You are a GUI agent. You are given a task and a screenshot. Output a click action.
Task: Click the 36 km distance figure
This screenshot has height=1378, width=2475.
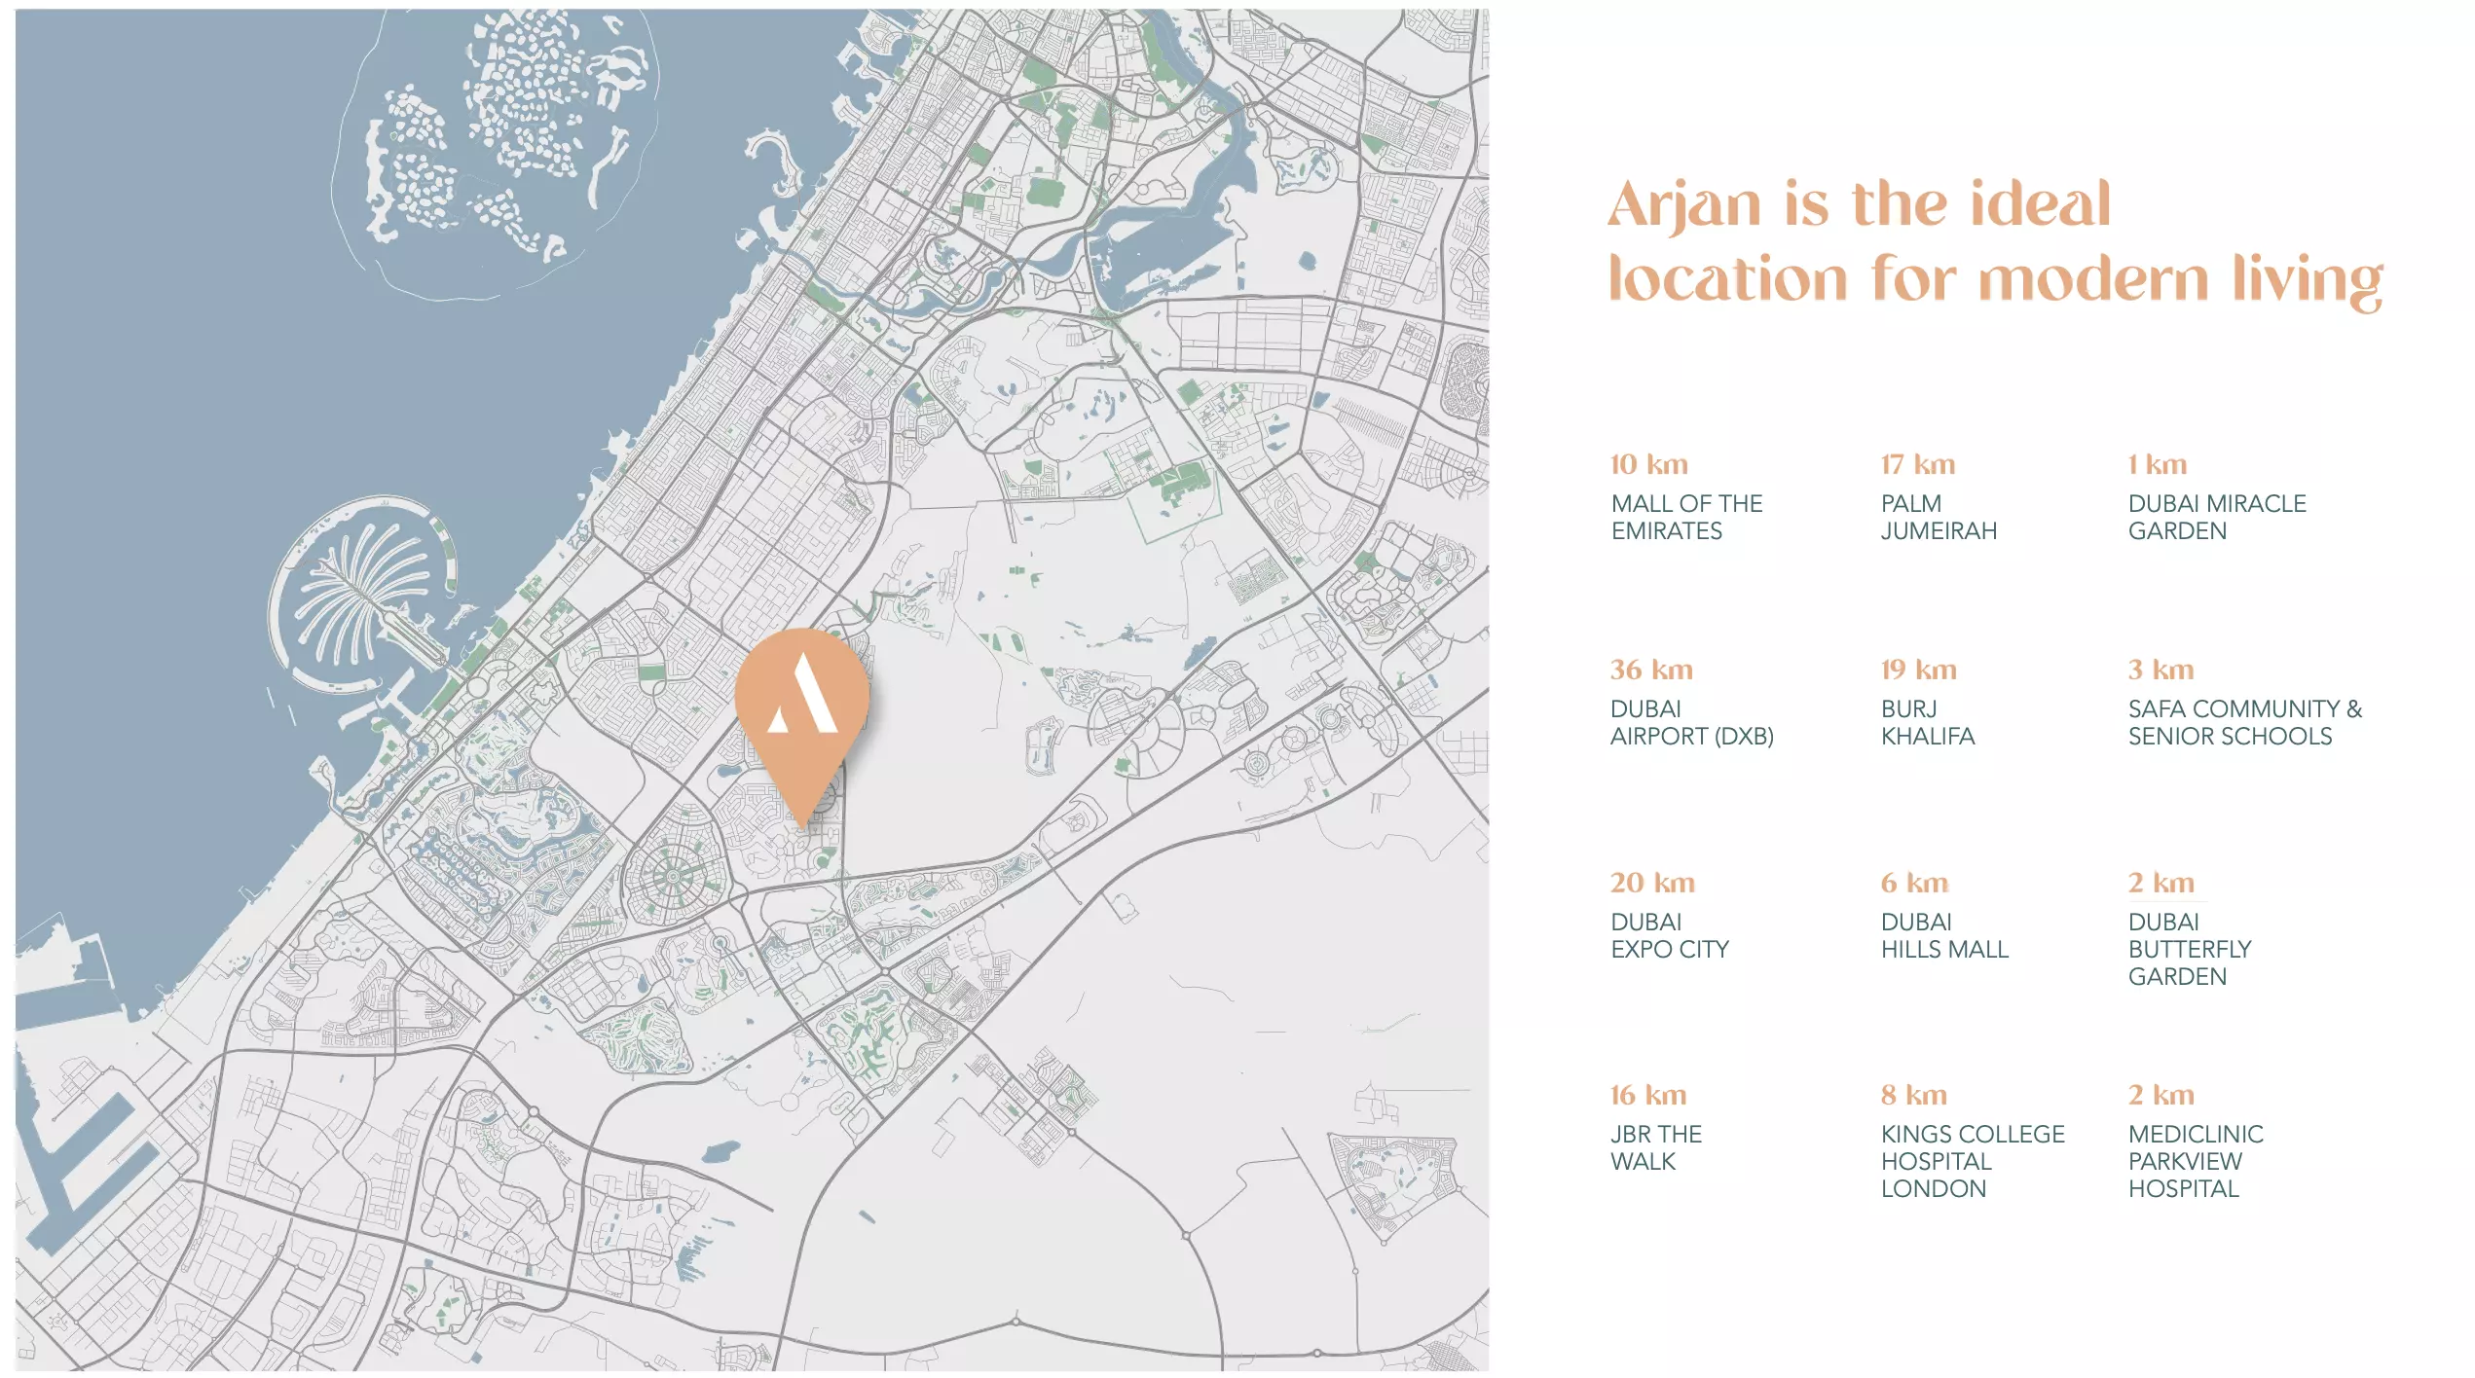(1650, 670)
